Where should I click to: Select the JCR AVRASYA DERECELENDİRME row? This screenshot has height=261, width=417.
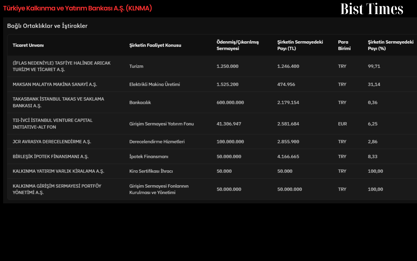(x=212, y=142)
